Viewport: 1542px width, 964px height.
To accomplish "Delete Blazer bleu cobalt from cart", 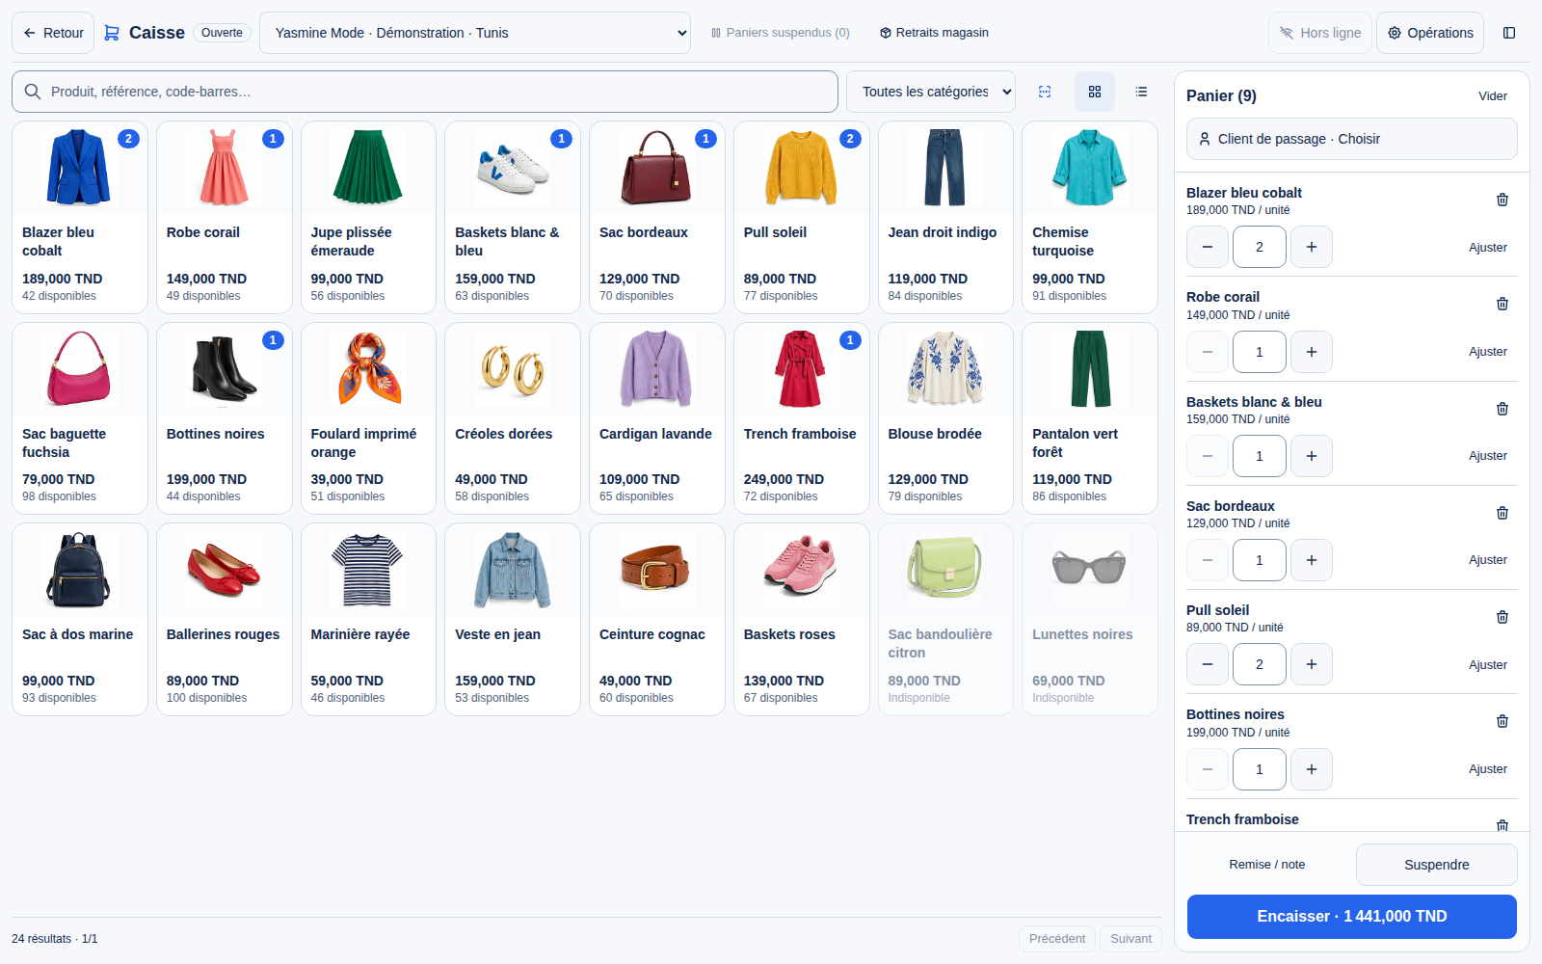I will tap(1502, 200).
